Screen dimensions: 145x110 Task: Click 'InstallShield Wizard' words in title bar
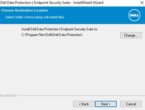(x=88, y=3)
